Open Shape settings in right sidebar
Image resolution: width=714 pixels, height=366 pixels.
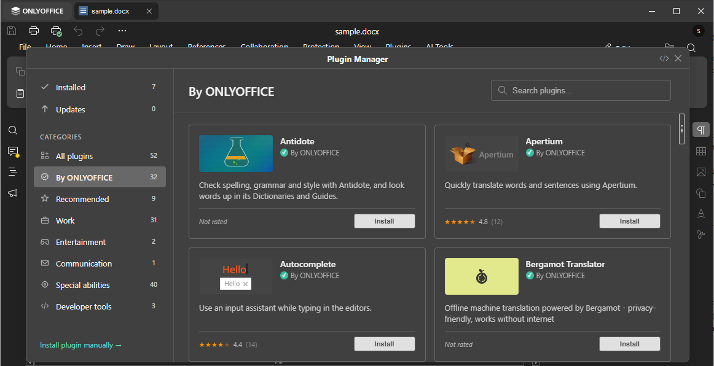click(x=701, y=193)
